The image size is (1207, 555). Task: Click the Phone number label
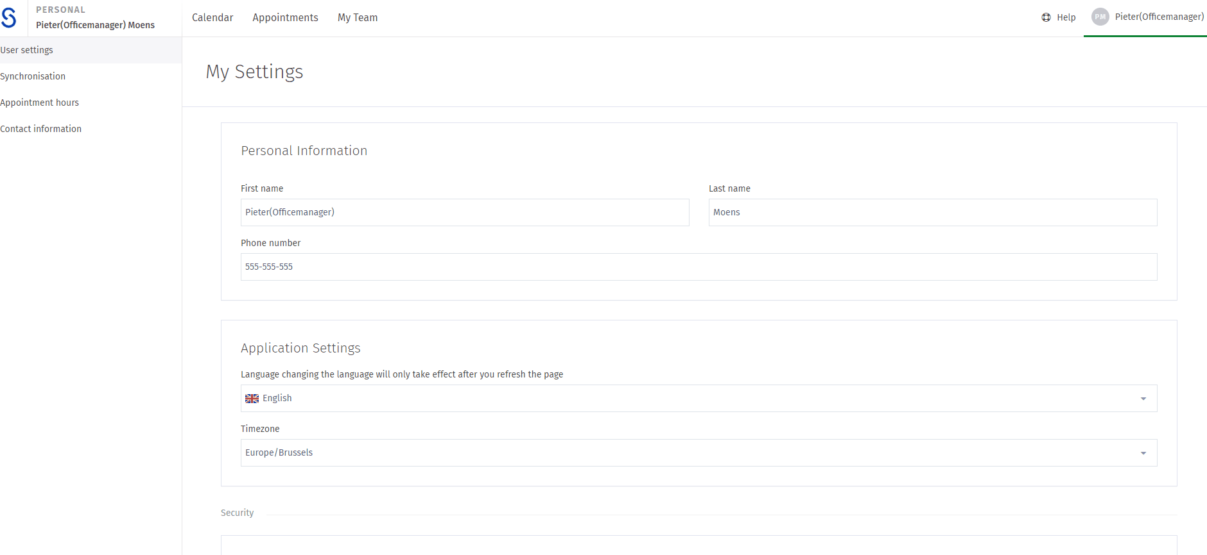(x=270, y=243)
